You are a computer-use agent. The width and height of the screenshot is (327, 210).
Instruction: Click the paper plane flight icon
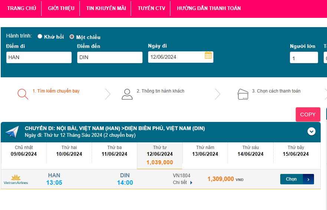click(12, 132)
